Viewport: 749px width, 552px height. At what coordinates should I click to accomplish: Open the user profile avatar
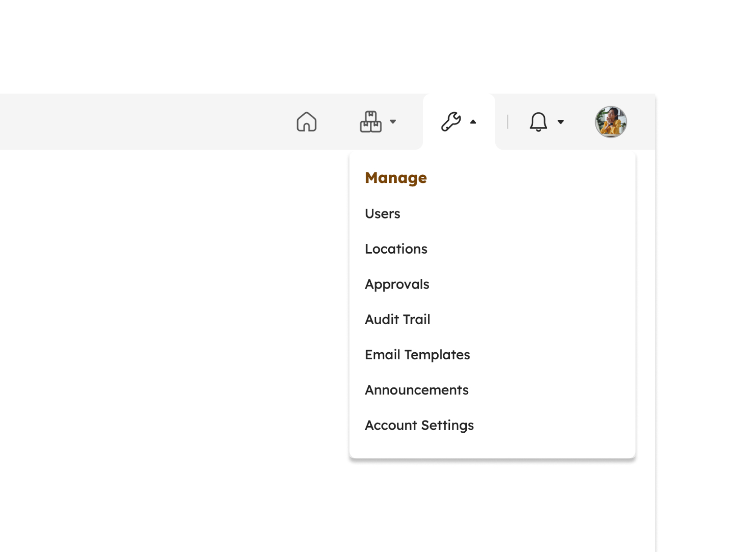[611, 122]
